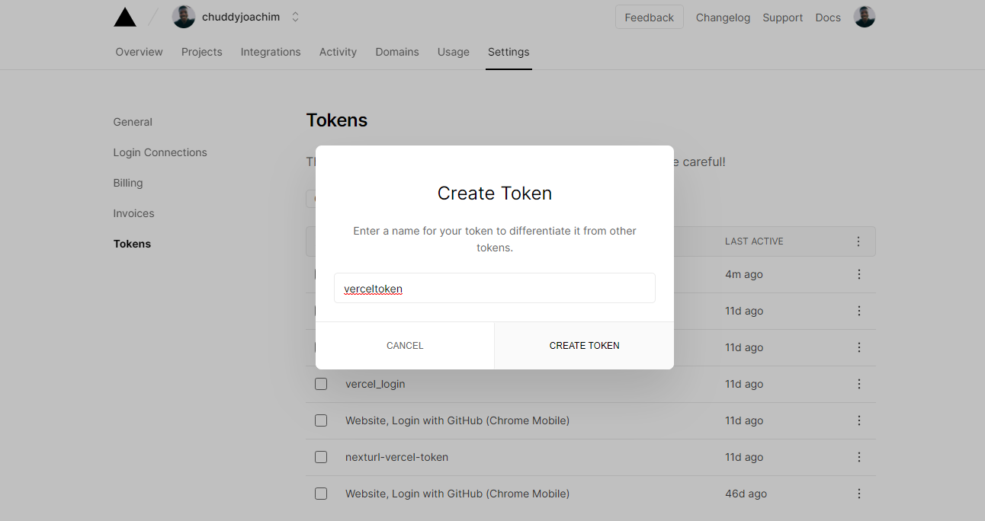Open the three-dot menu for nexturl-vercel-token
Image resolution: width=985 pixels, height=521 pixels.
[859, 457]
